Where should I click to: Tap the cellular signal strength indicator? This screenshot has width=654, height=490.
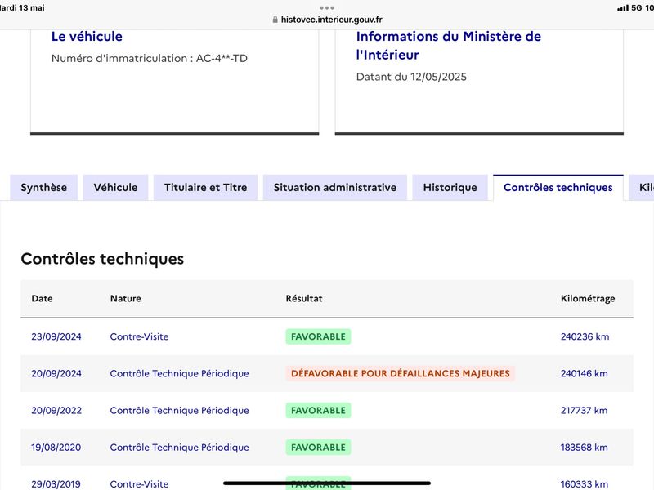point(623,8)
